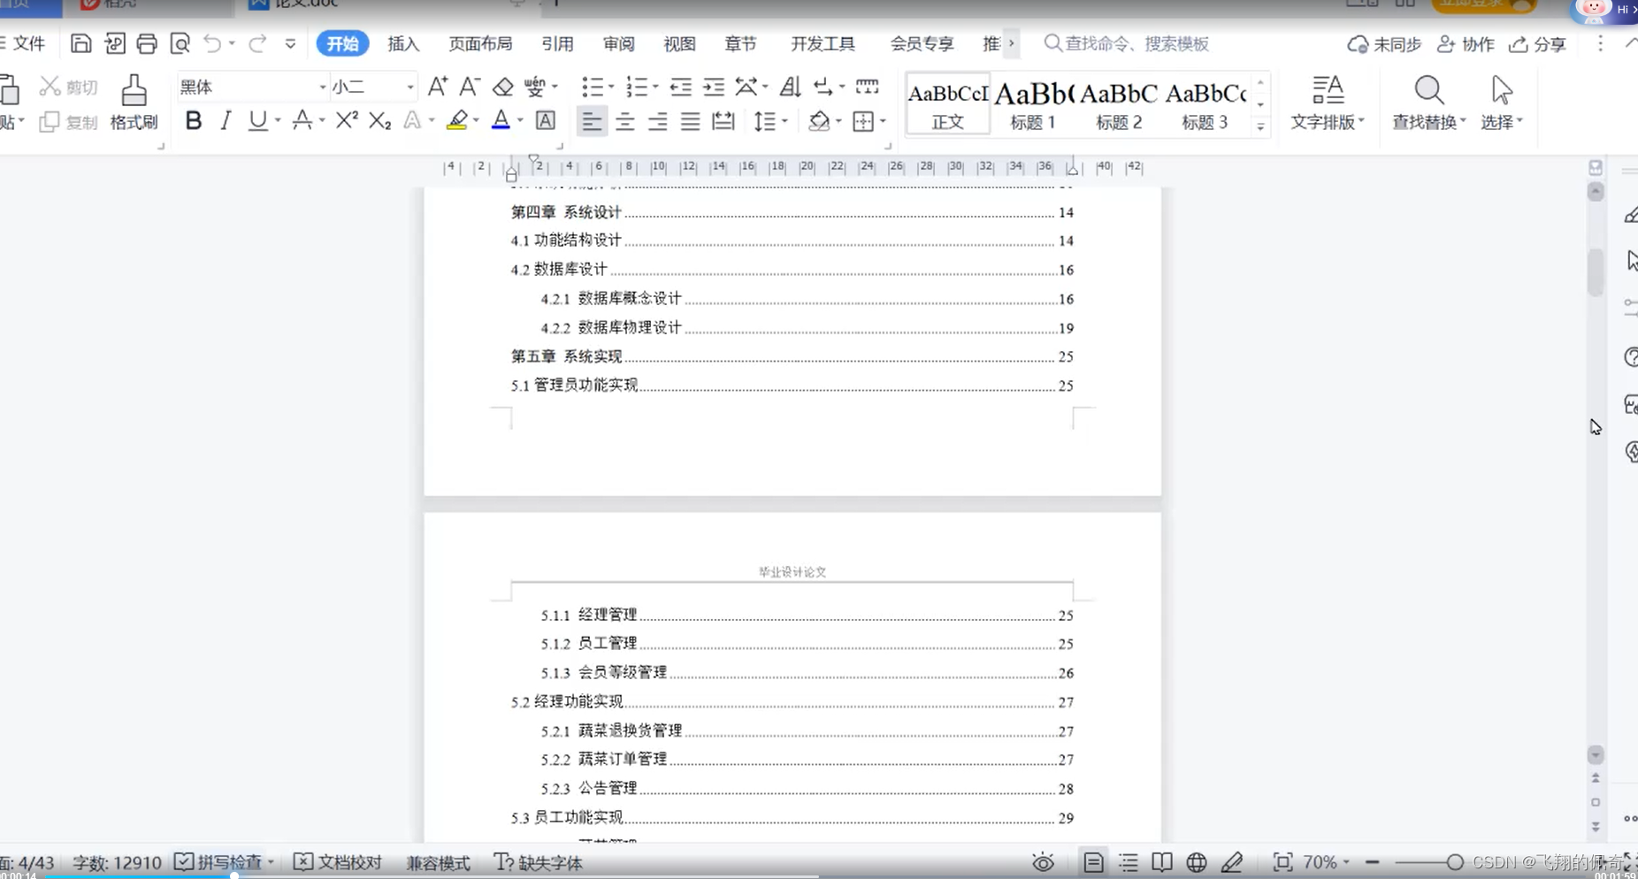Toggle italic formatting
Screen dimensions: 1638x879
click(226, 120)
